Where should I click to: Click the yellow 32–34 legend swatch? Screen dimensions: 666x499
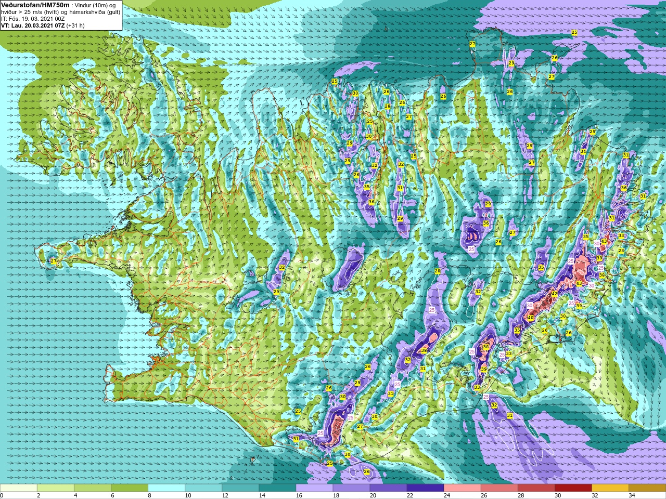pos(610,488)
